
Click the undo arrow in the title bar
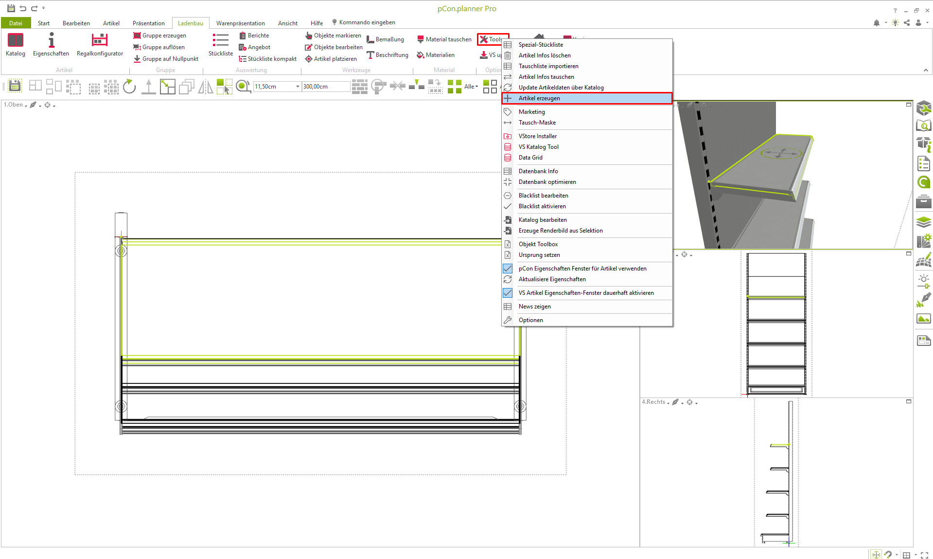point(23,8)
